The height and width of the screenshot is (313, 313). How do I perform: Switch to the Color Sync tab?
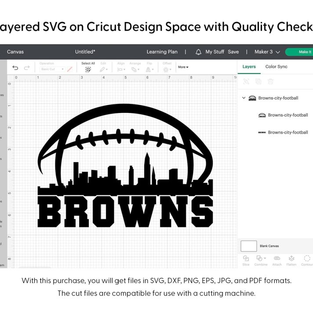[x=276, y=67]
